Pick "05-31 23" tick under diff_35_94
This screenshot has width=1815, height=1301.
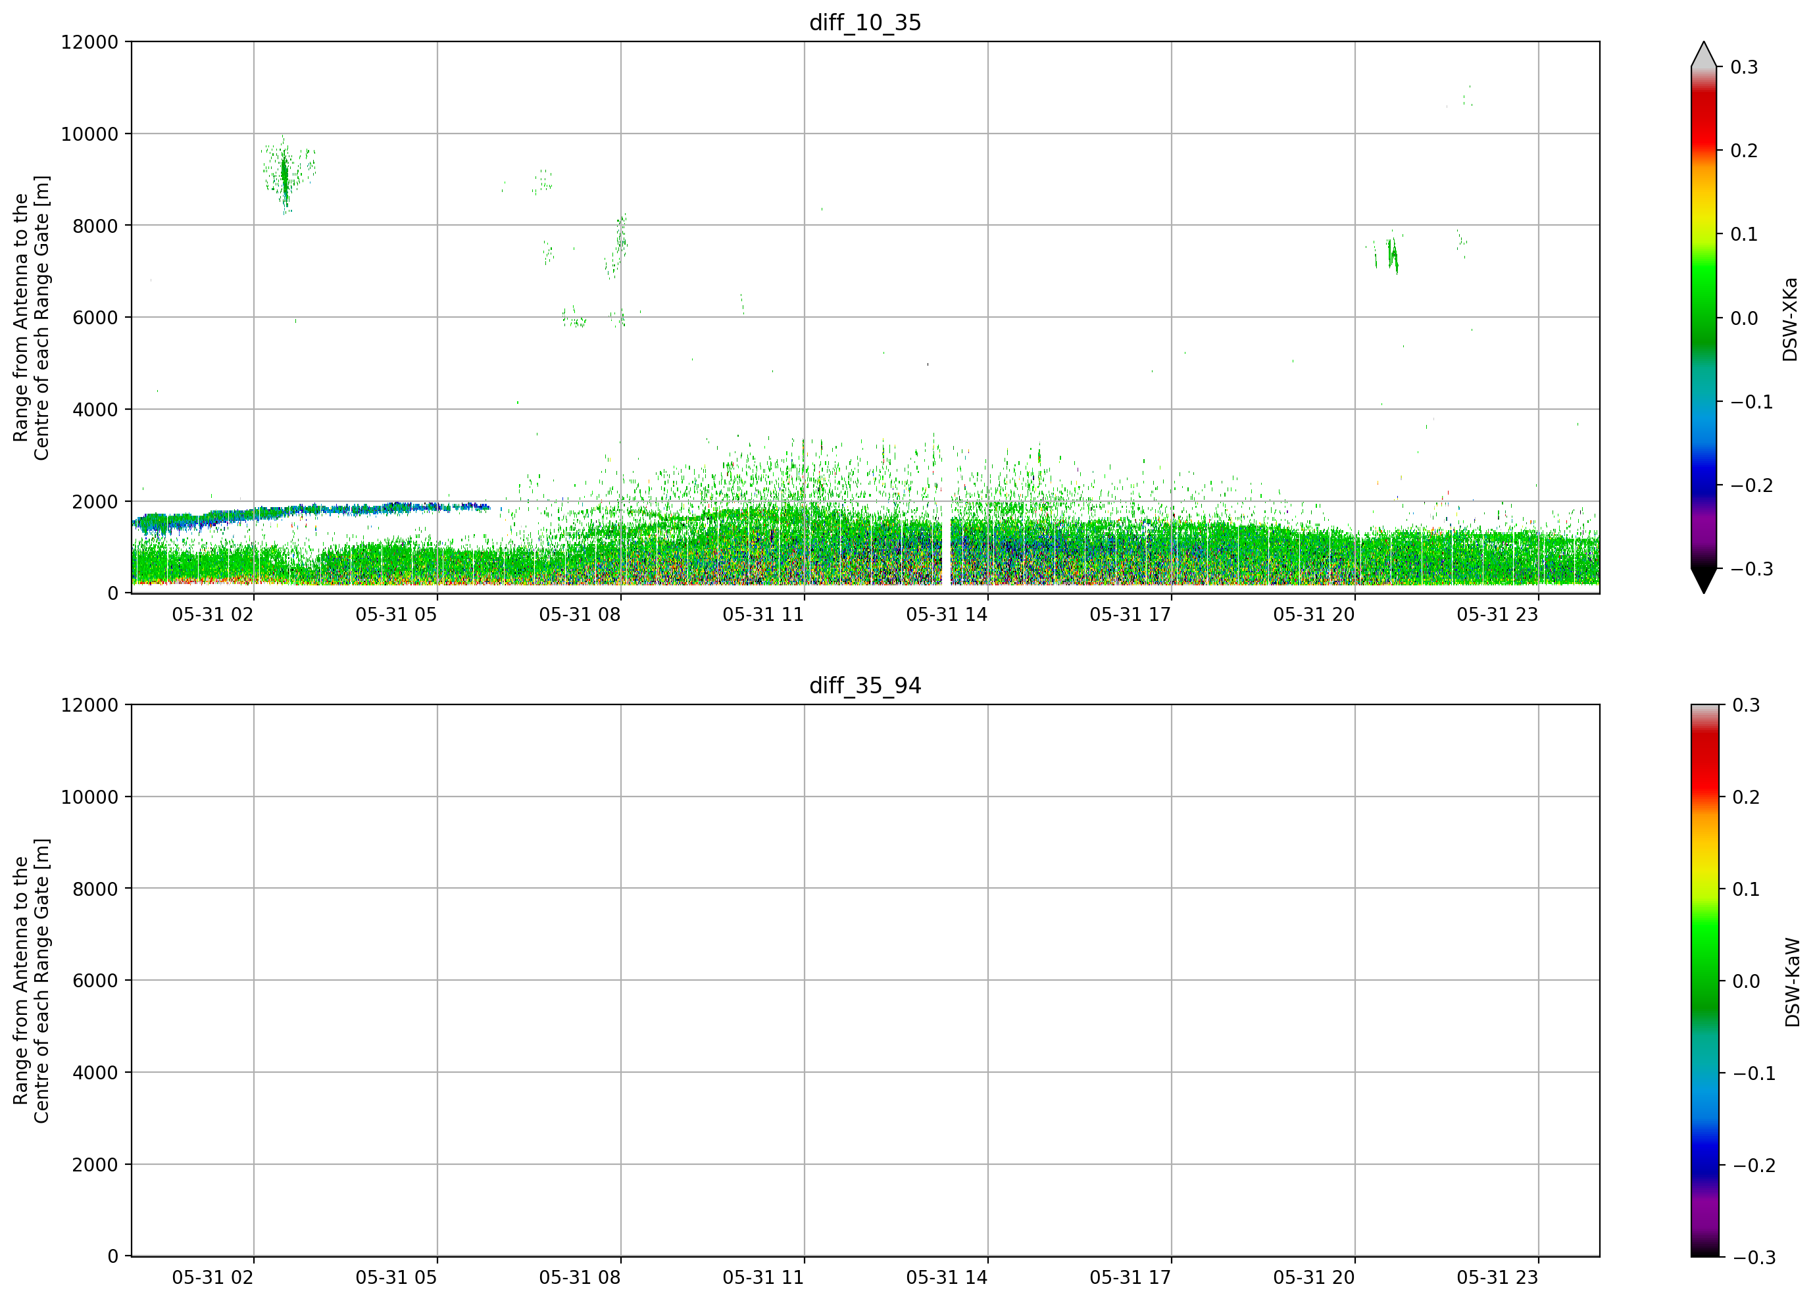tap(1497, 1278)
